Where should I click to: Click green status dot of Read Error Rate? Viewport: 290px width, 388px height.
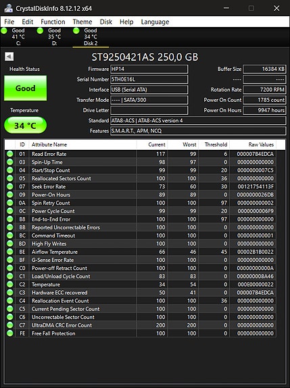(x=10, y=154)
